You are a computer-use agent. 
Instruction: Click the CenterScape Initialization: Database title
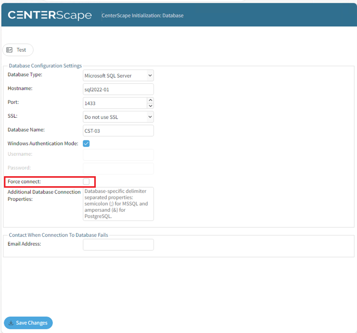point(142,15)
